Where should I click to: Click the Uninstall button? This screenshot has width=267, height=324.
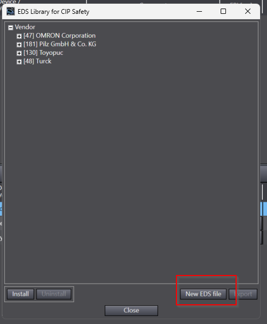click(54, 294)
